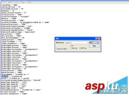The height and width of the screenshot is (95, 129).
Task: Click the powerType.powerOff line
Action: click(14, 82)
